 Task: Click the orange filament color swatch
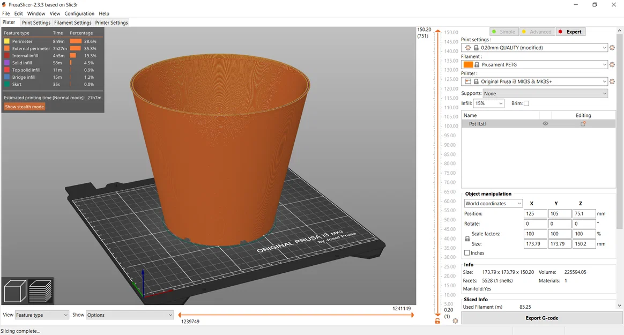tap(469, 64)
